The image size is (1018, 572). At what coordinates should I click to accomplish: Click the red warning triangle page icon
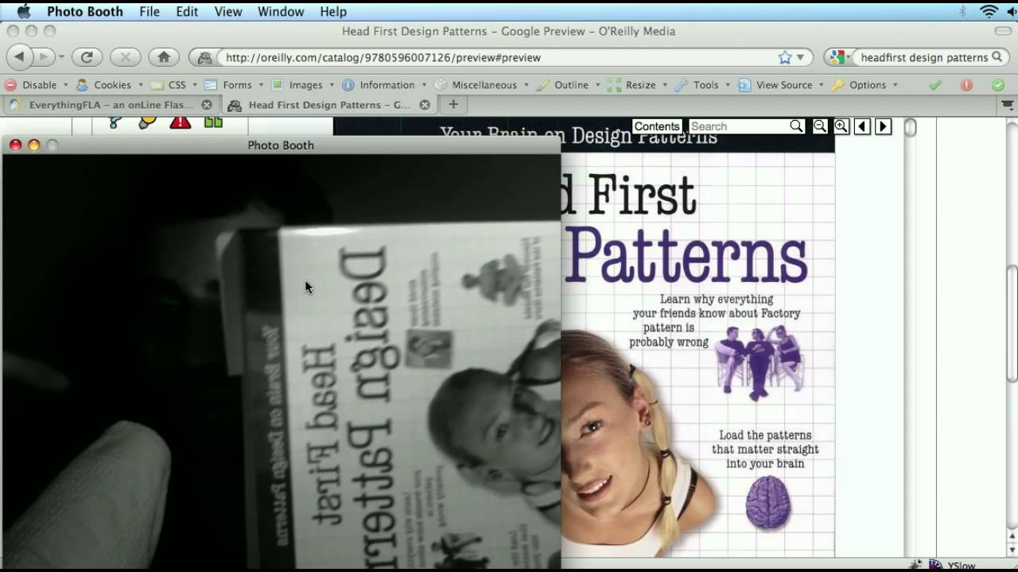(181, 122)
